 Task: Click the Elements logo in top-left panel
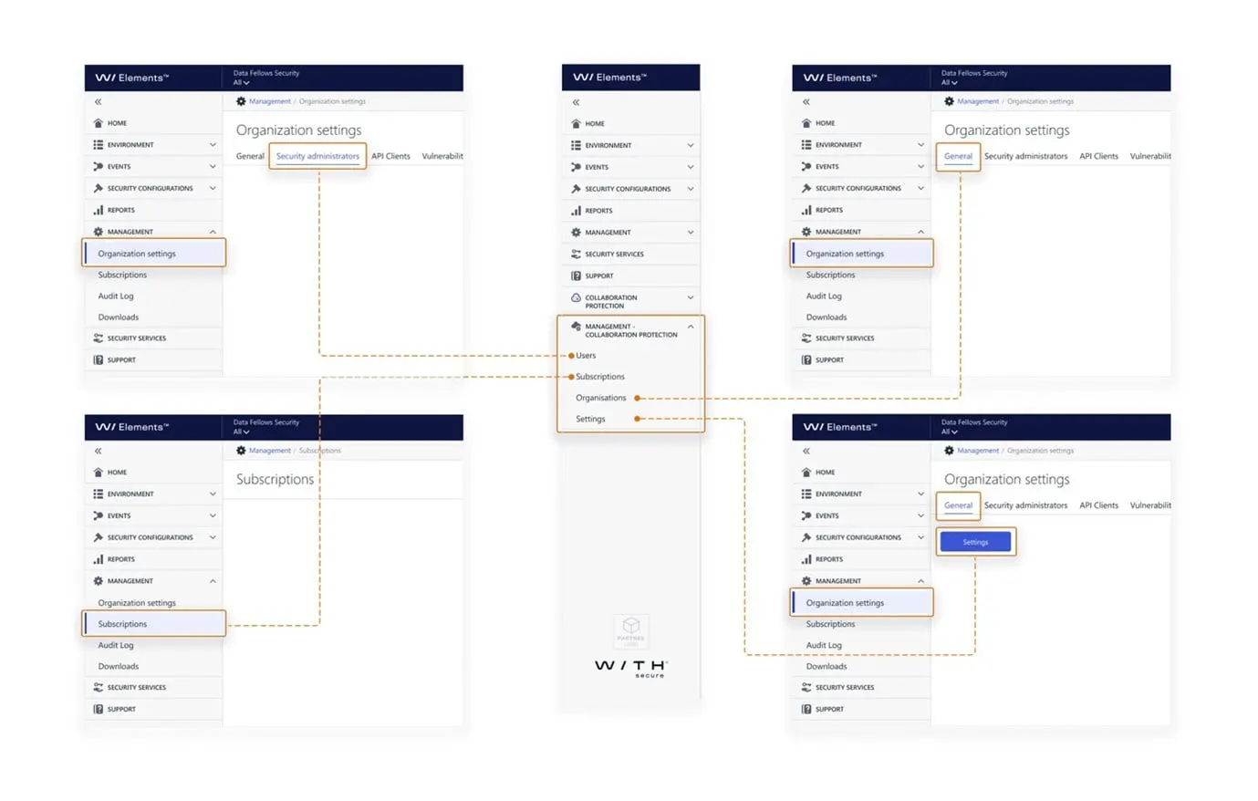tap(132, 78)
